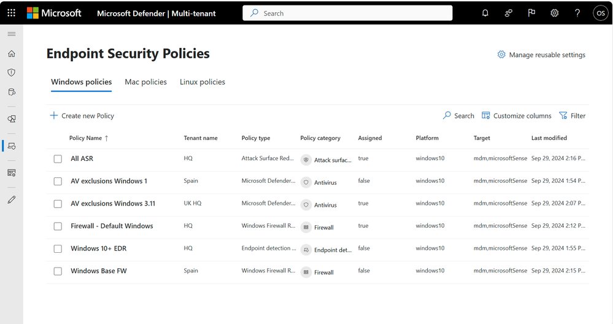
Task: Click Create new Policy button
Action: [82, 115]
